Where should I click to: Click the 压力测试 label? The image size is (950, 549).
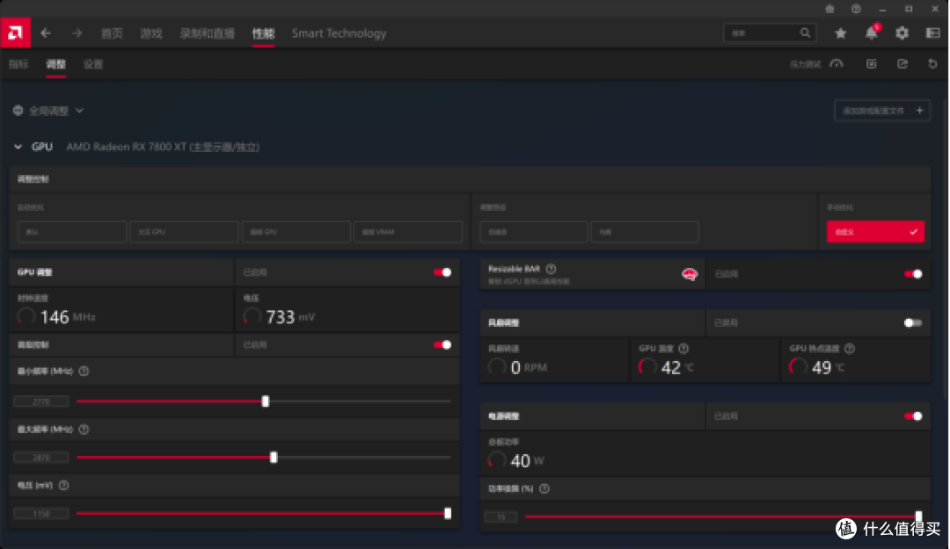tap(805, 64)
